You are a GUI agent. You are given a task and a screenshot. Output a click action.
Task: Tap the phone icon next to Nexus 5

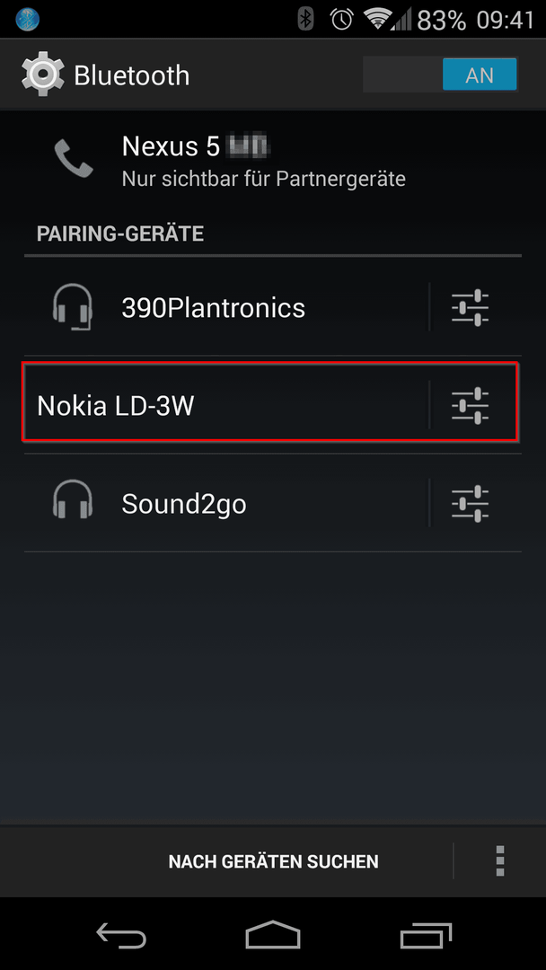pyautogui.click(x=74, y=158)
